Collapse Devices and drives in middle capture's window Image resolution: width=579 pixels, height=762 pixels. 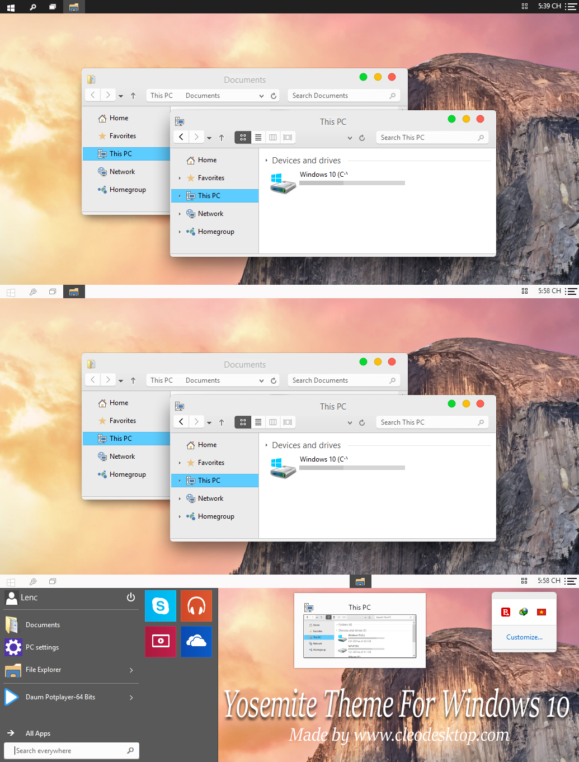tap(266, 445)
